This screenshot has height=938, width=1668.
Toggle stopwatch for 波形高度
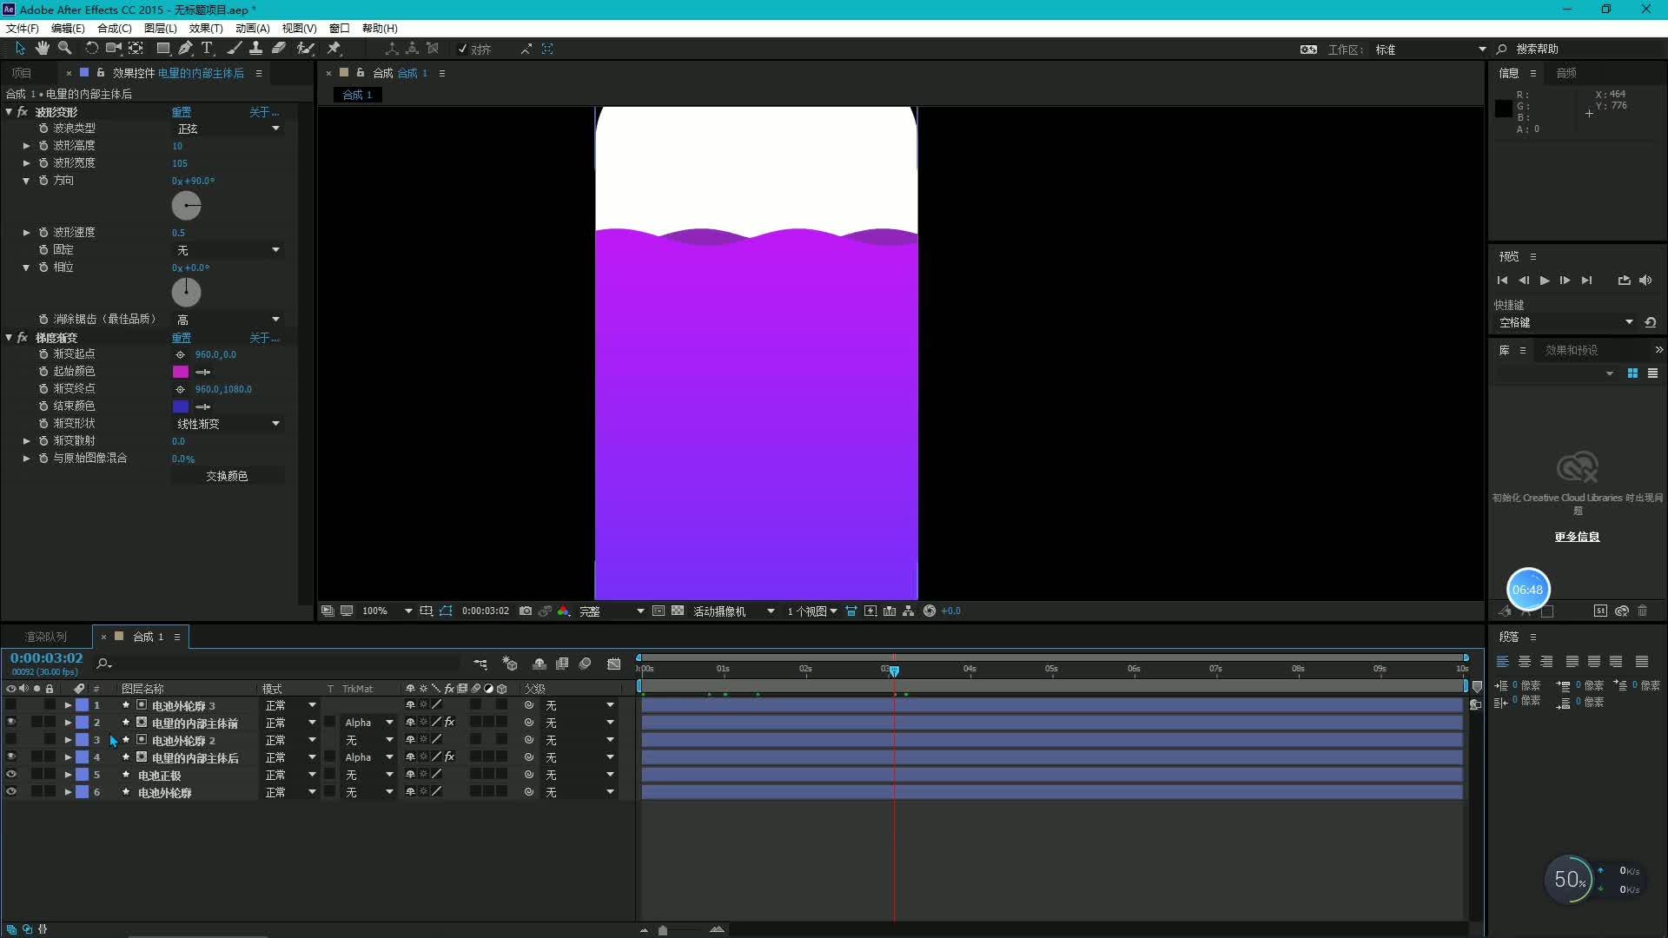43,146
